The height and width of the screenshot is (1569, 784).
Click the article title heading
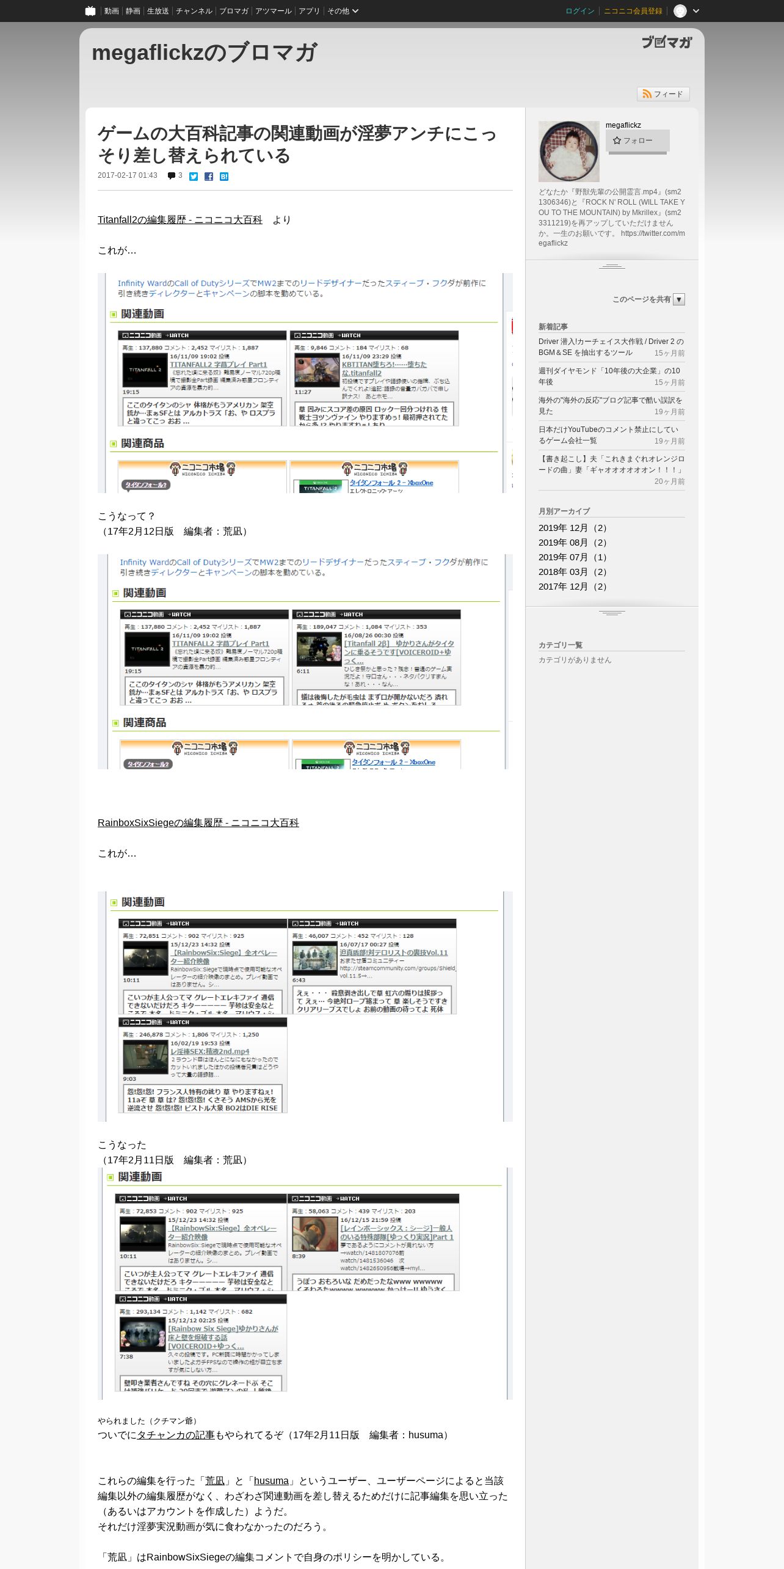297,144
